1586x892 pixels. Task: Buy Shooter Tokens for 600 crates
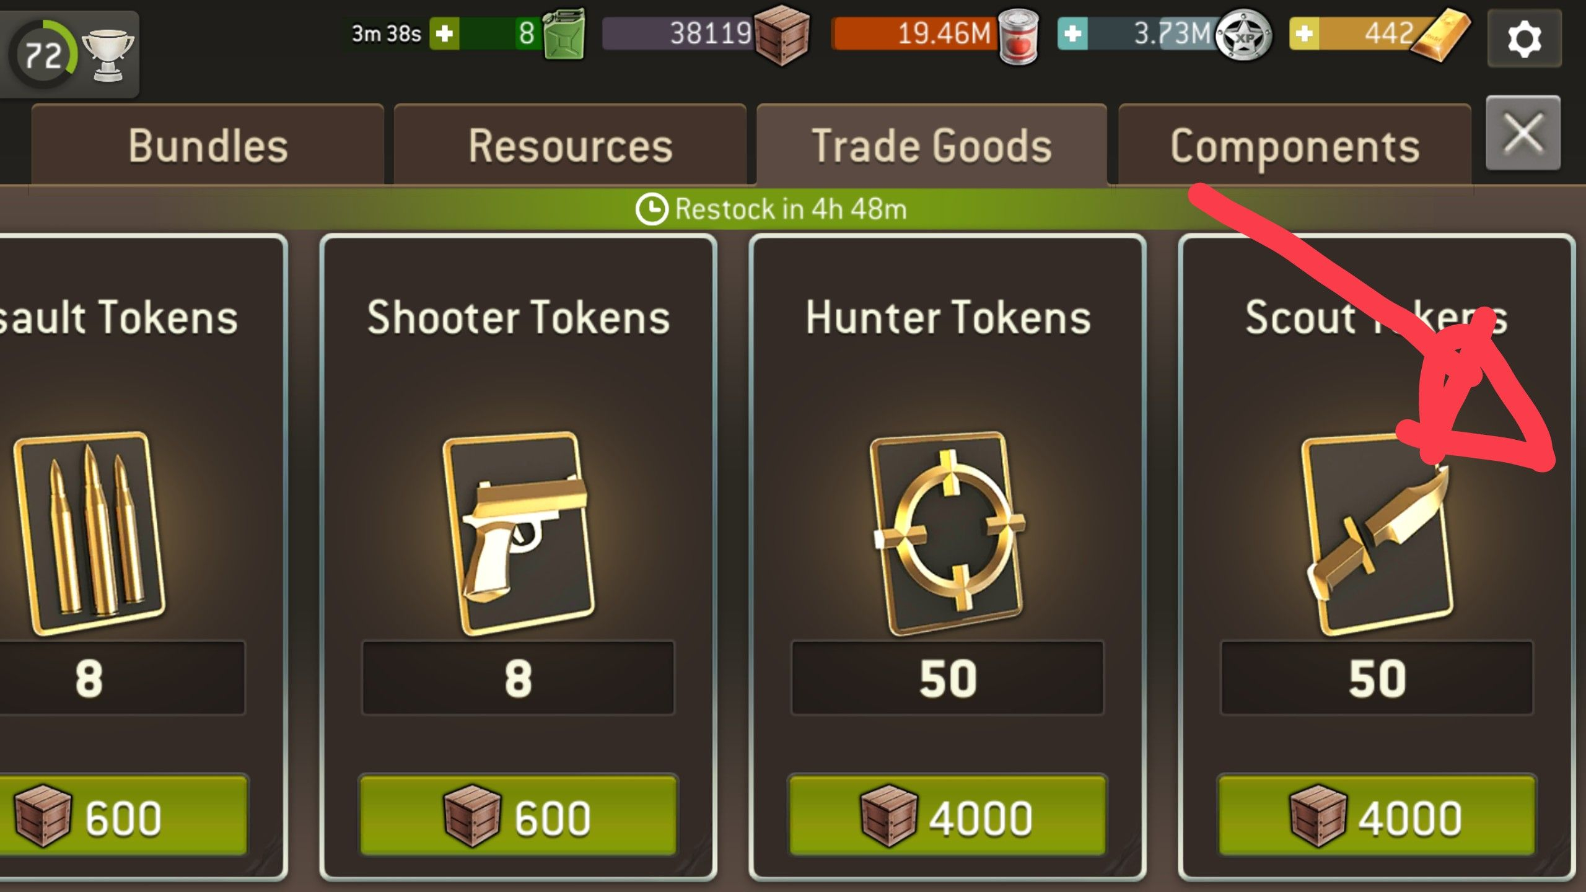click(x=519, y=816)
